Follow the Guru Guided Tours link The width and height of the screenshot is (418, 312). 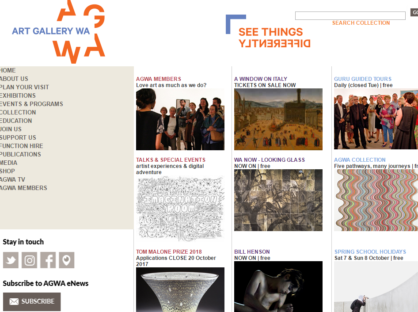point(363,79)
